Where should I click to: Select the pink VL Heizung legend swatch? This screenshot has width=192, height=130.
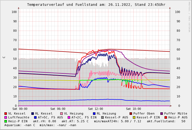(x=61, y=114)
